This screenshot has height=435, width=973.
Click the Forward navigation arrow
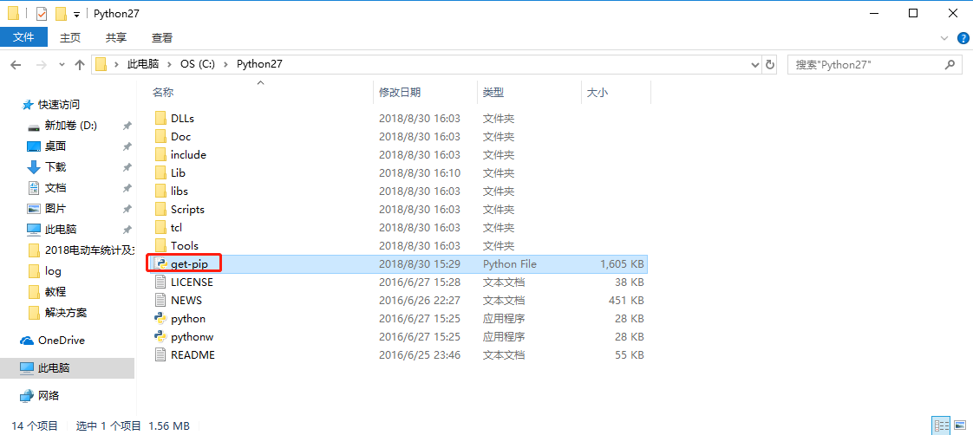(42, 64)
